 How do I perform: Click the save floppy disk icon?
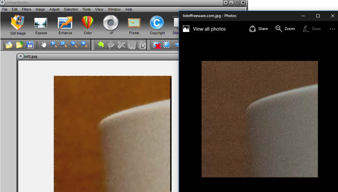[30, 45]
